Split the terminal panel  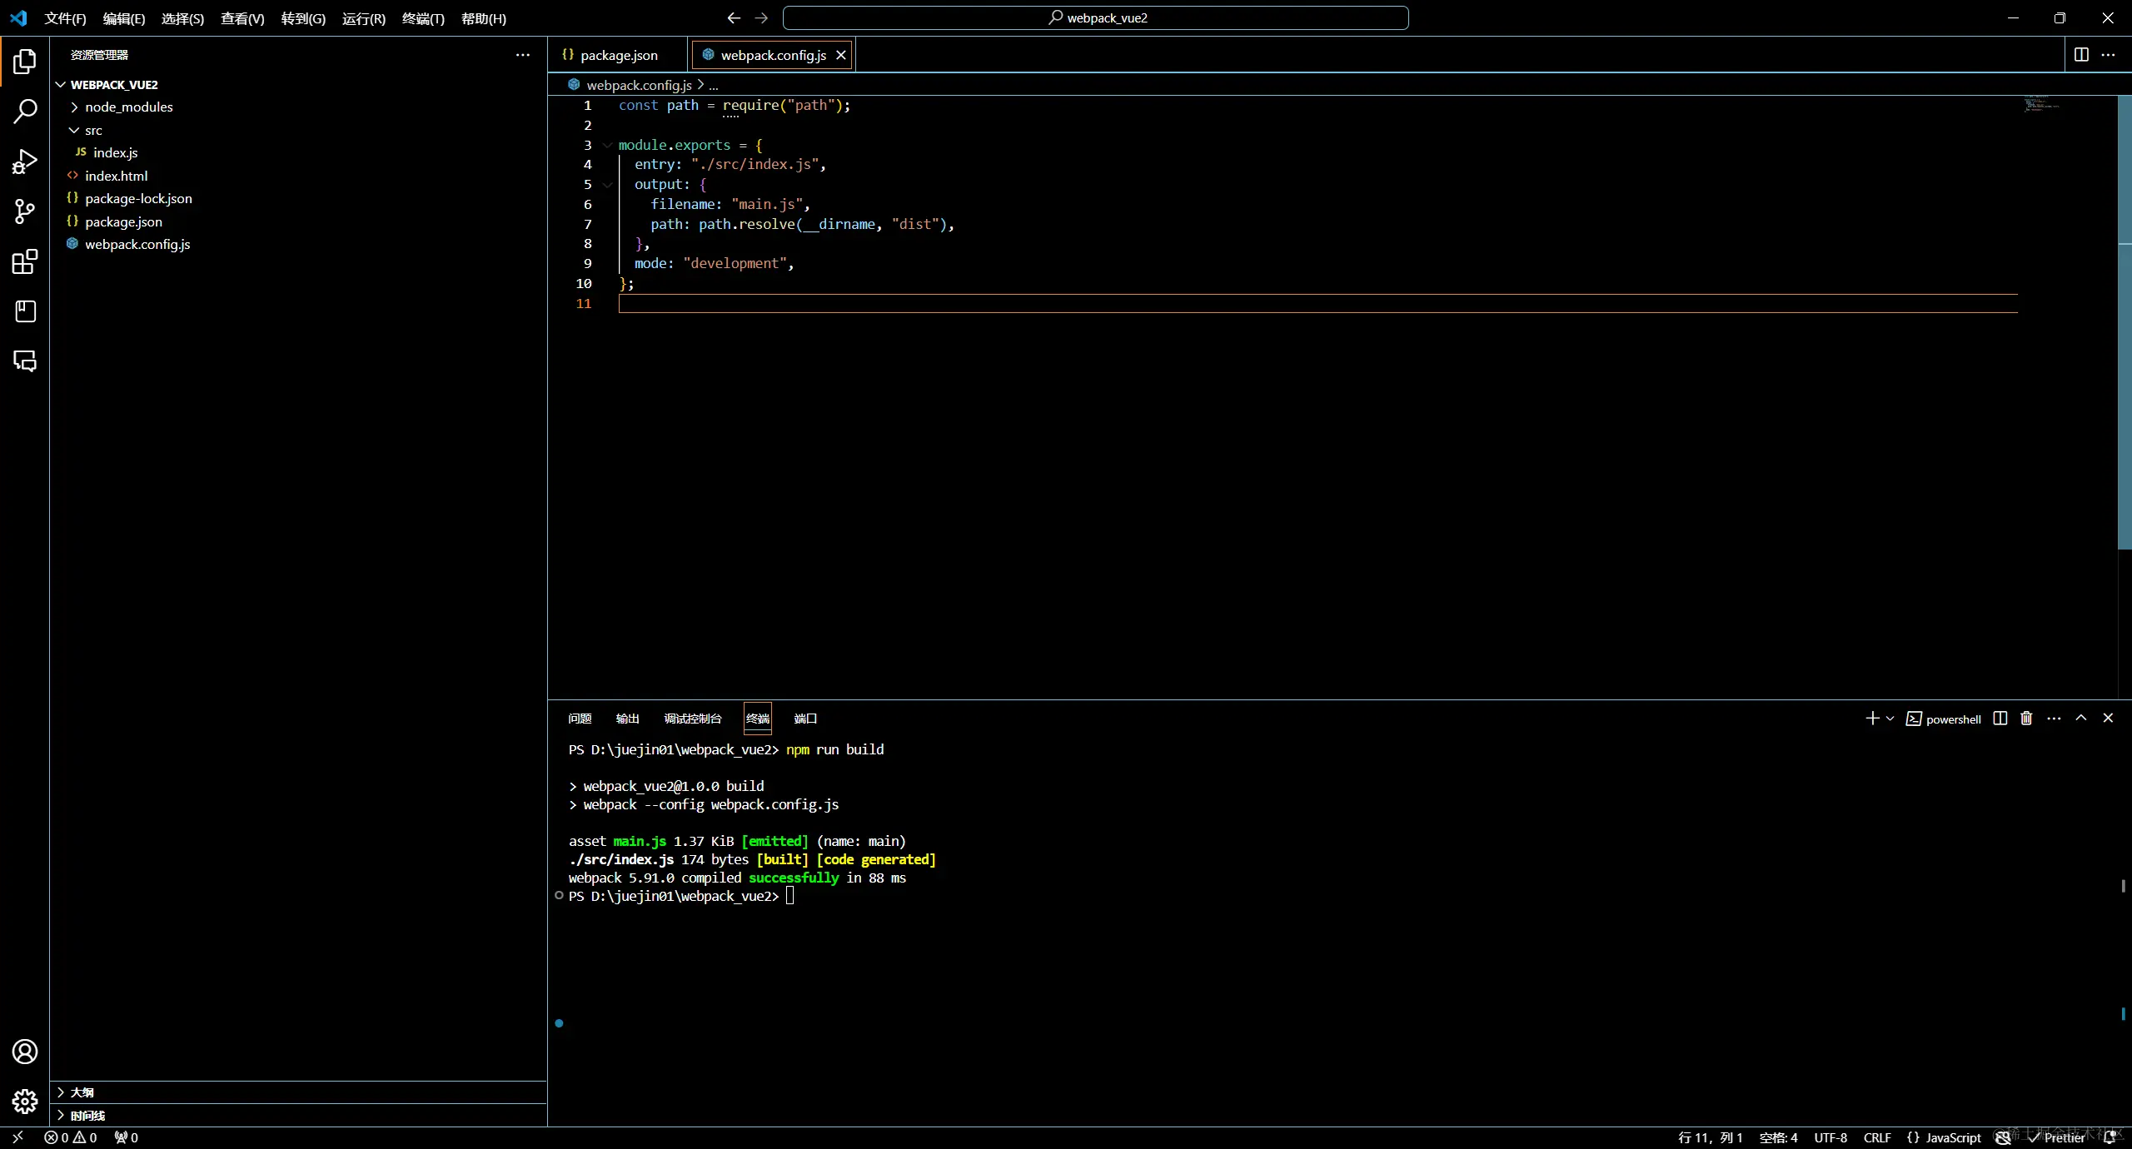(x=2000, y=719)
